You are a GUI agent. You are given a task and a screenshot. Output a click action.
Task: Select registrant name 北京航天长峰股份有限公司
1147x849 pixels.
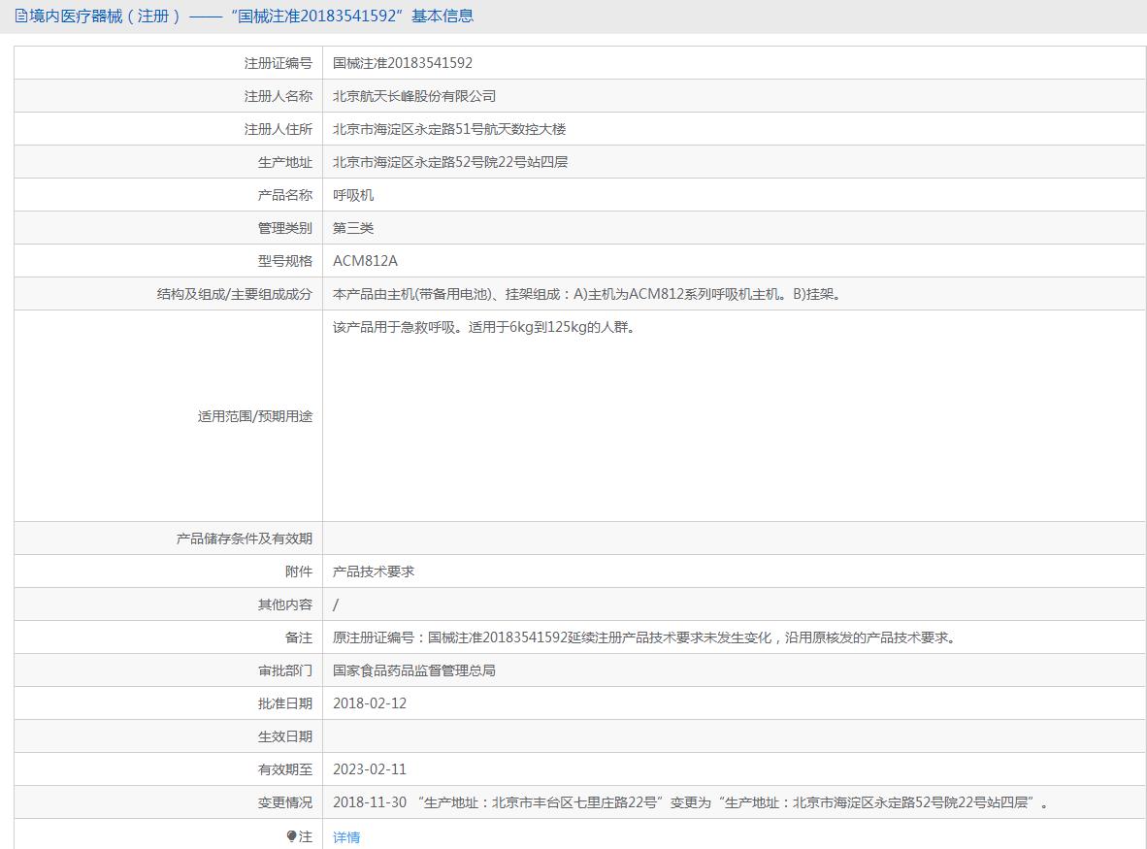tap(414, 96)
